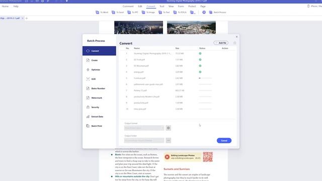Click green status icon of row 2
The height and width of the screenshot is (181, 322).
(200, 60)
